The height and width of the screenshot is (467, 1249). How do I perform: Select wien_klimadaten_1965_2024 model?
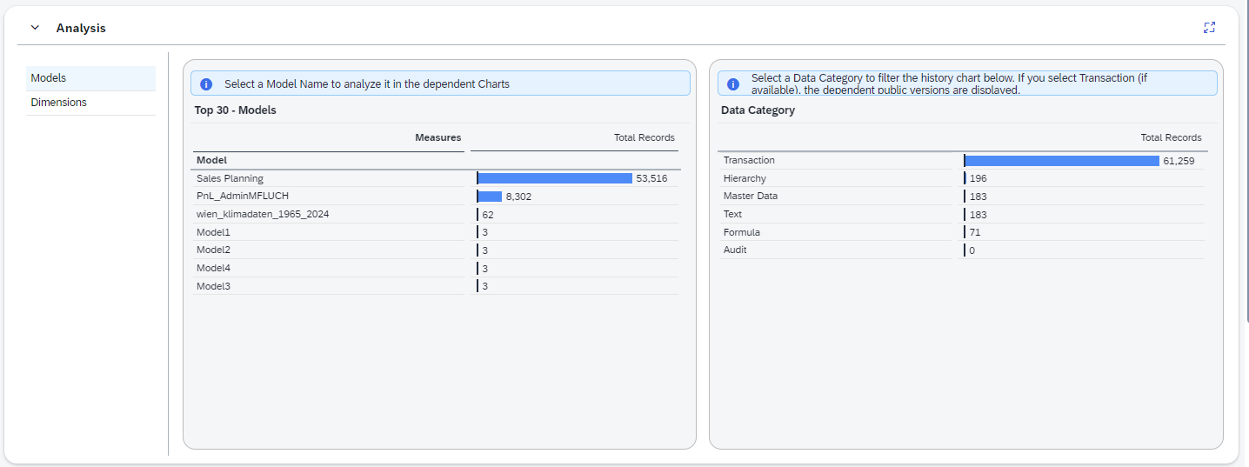[x=263, y=214]
